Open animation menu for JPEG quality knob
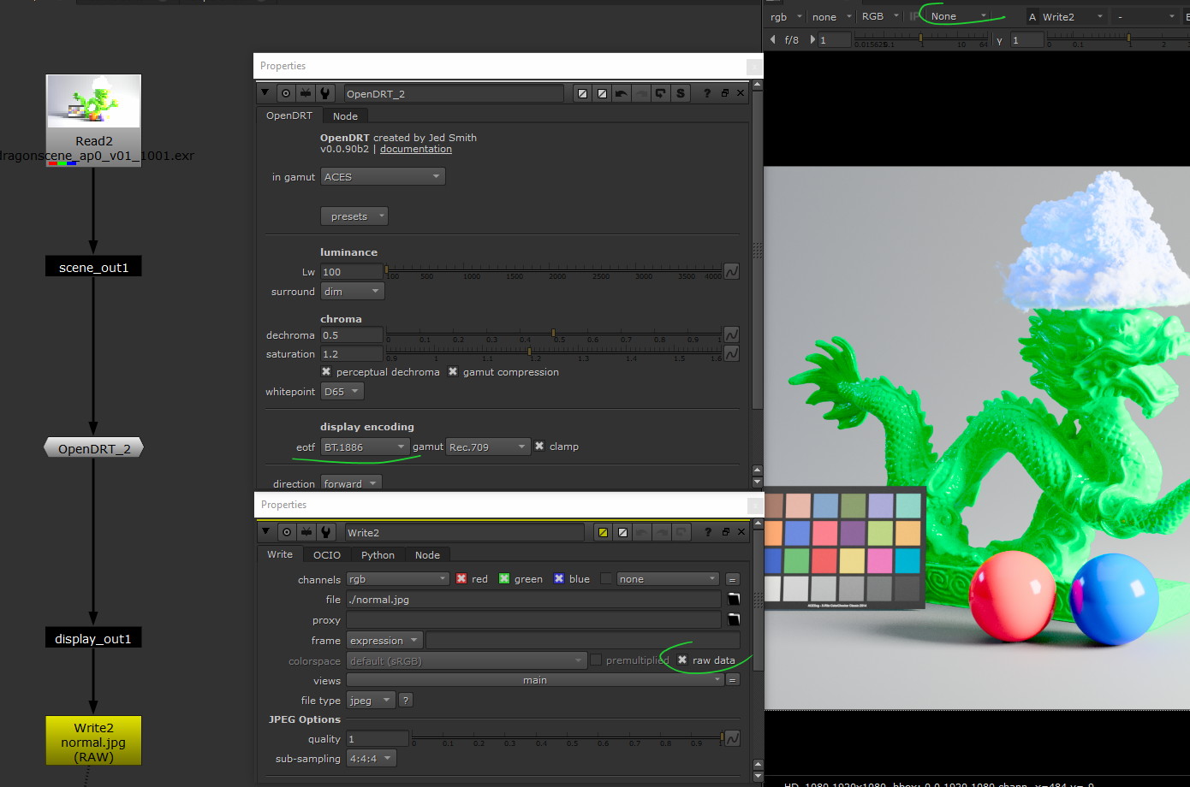 [733, 738]
